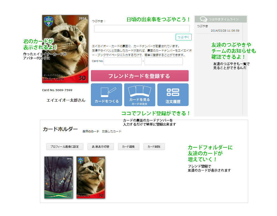Click the speech bubble timeline icon
277x216 pixels.
(x=204, y=19)
